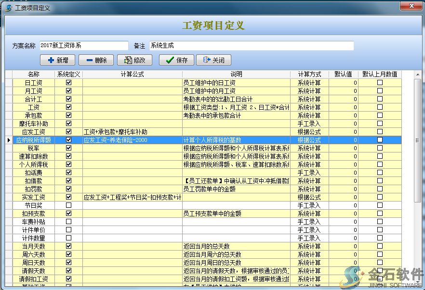Enable 默认上月数值 checkbox for 日工资 row
425x290 pixels.
click(380, 83)
